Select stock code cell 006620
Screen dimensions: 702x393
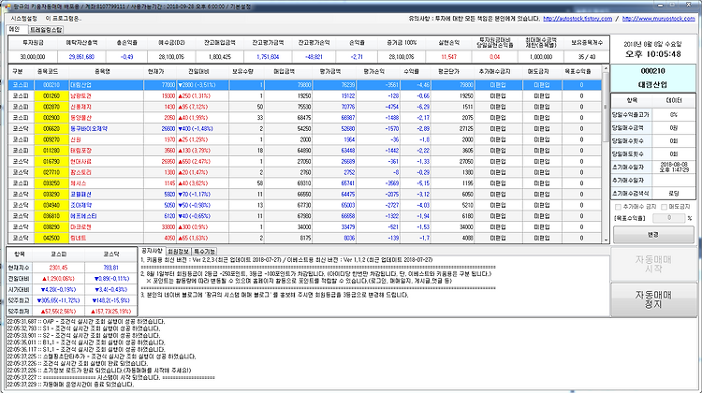coord(51,128)
